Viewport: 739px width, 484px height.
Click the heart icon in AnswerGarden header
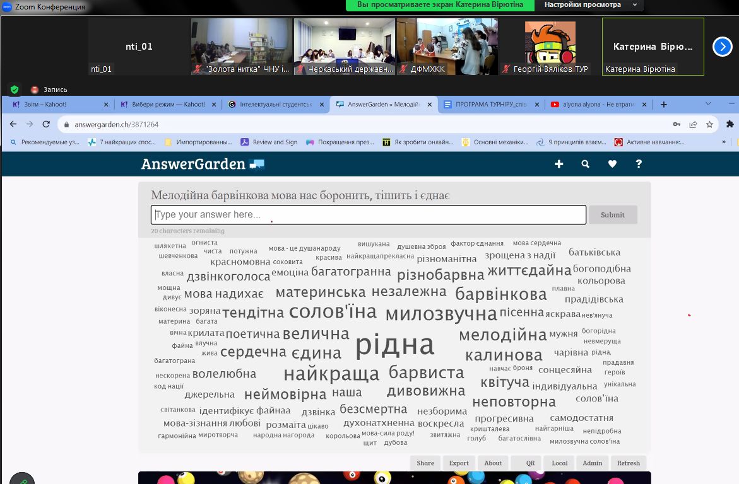612,164
